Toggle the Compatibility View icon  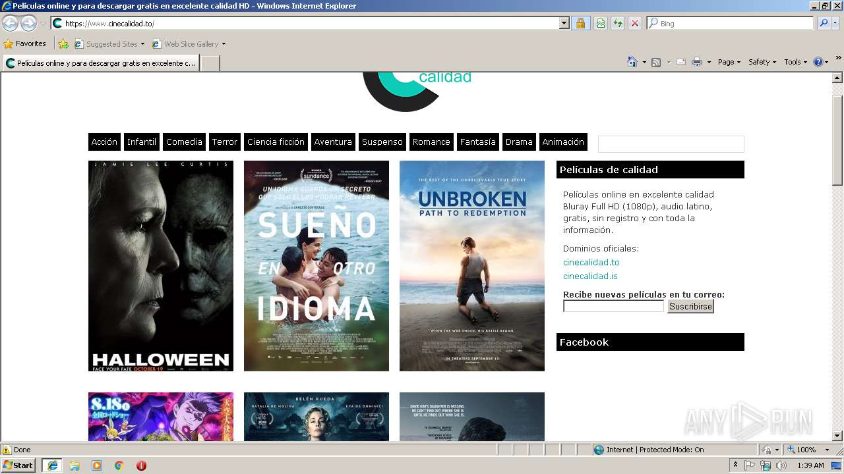click(x=601, y=23)
